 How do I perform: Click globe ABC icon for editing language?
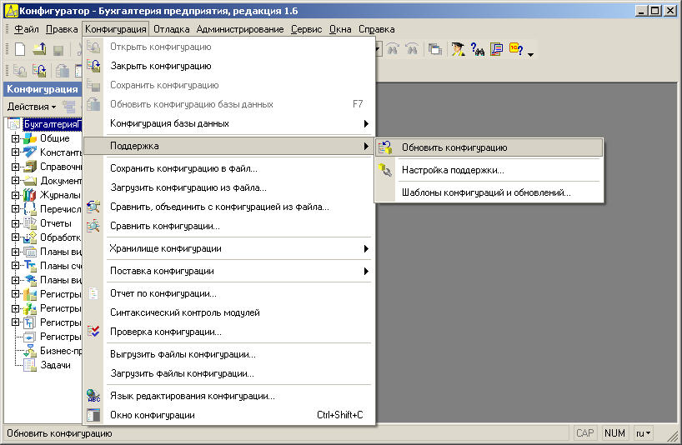click(93, 396)
